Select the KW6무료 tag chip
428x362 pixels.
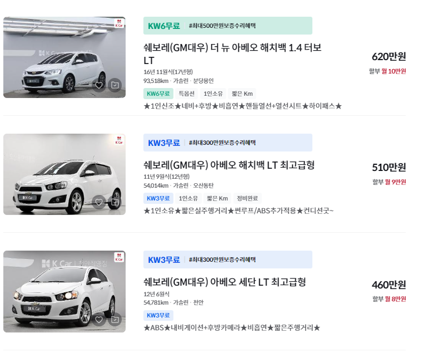158,94
